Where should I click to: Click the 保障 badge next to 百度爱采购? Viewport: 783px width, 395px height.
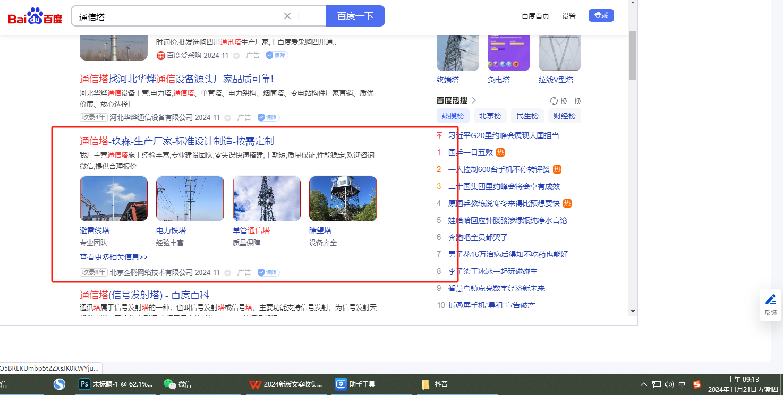pyautogui.click(x=277, y=55)
